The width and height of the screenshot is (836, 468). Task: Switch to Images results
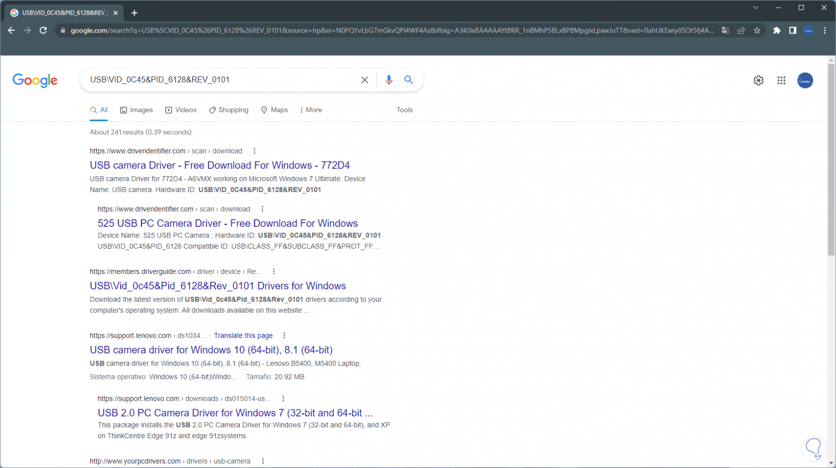[136, 110]
